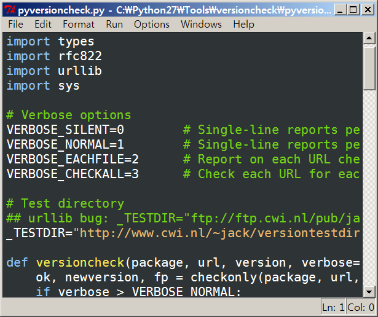This screenshot has height=317, width=378.
Task: Click the 'ok, newversion, fp' line
Action: click(x=198, y=277)
